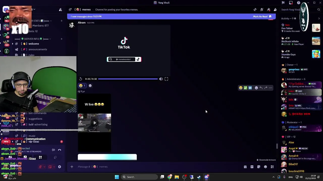Reply to the message using arrow icon
The height and width of the screenshot is (181, 323).
pyautogui.click(x=261, y=88)
